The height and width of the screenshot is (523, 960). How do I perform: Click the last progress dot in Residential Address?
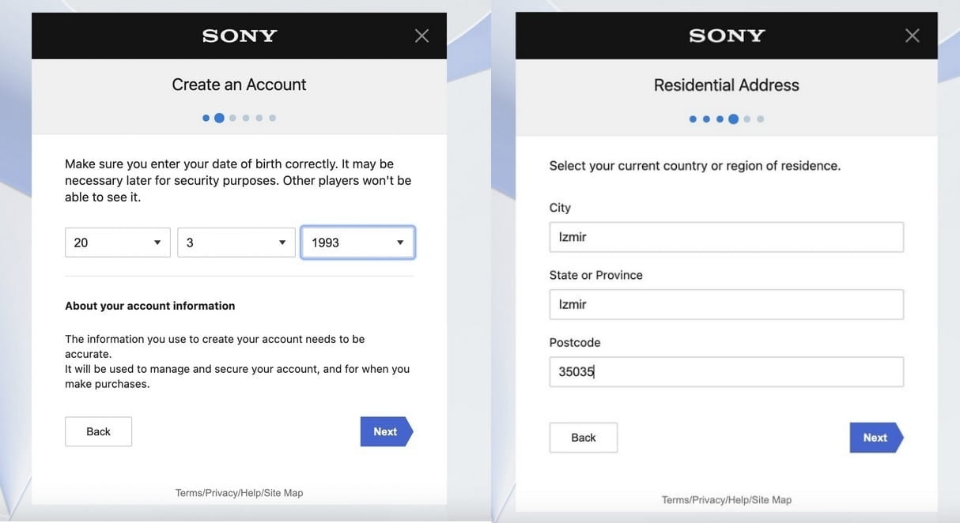761,119
